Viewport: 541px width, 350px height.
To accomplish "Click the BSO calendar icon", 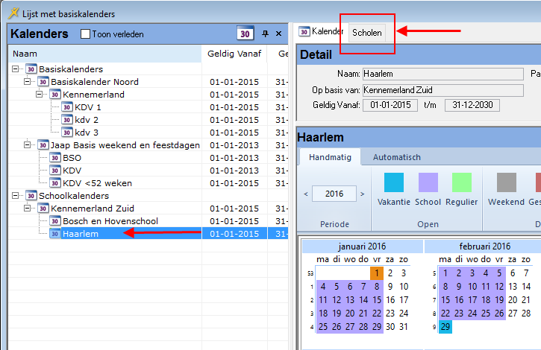I will click(55, 158).
